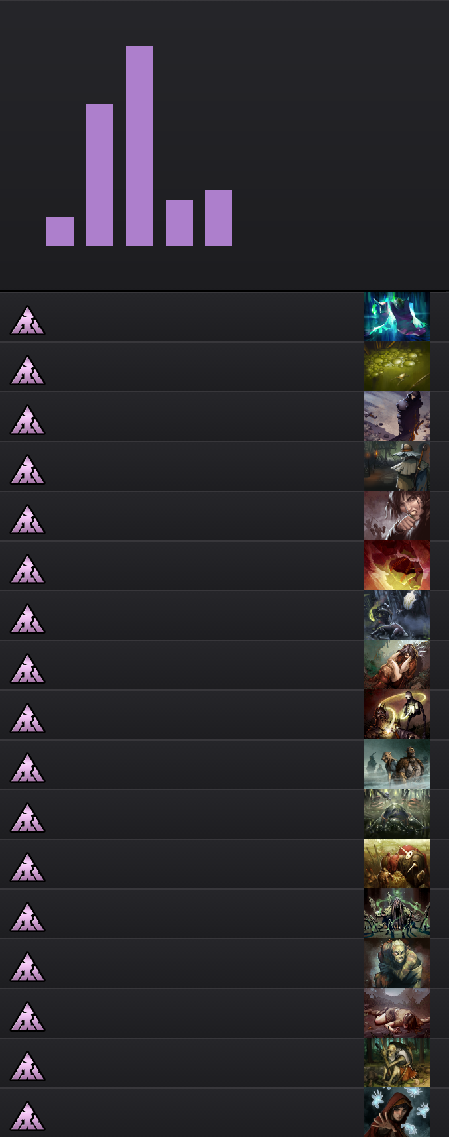Image resolution: width=449 pixels, height=1137 pixels.
Task: Select the Shadow icon next to yellow-green slime artwork
Action: click(x=27, y=370)
